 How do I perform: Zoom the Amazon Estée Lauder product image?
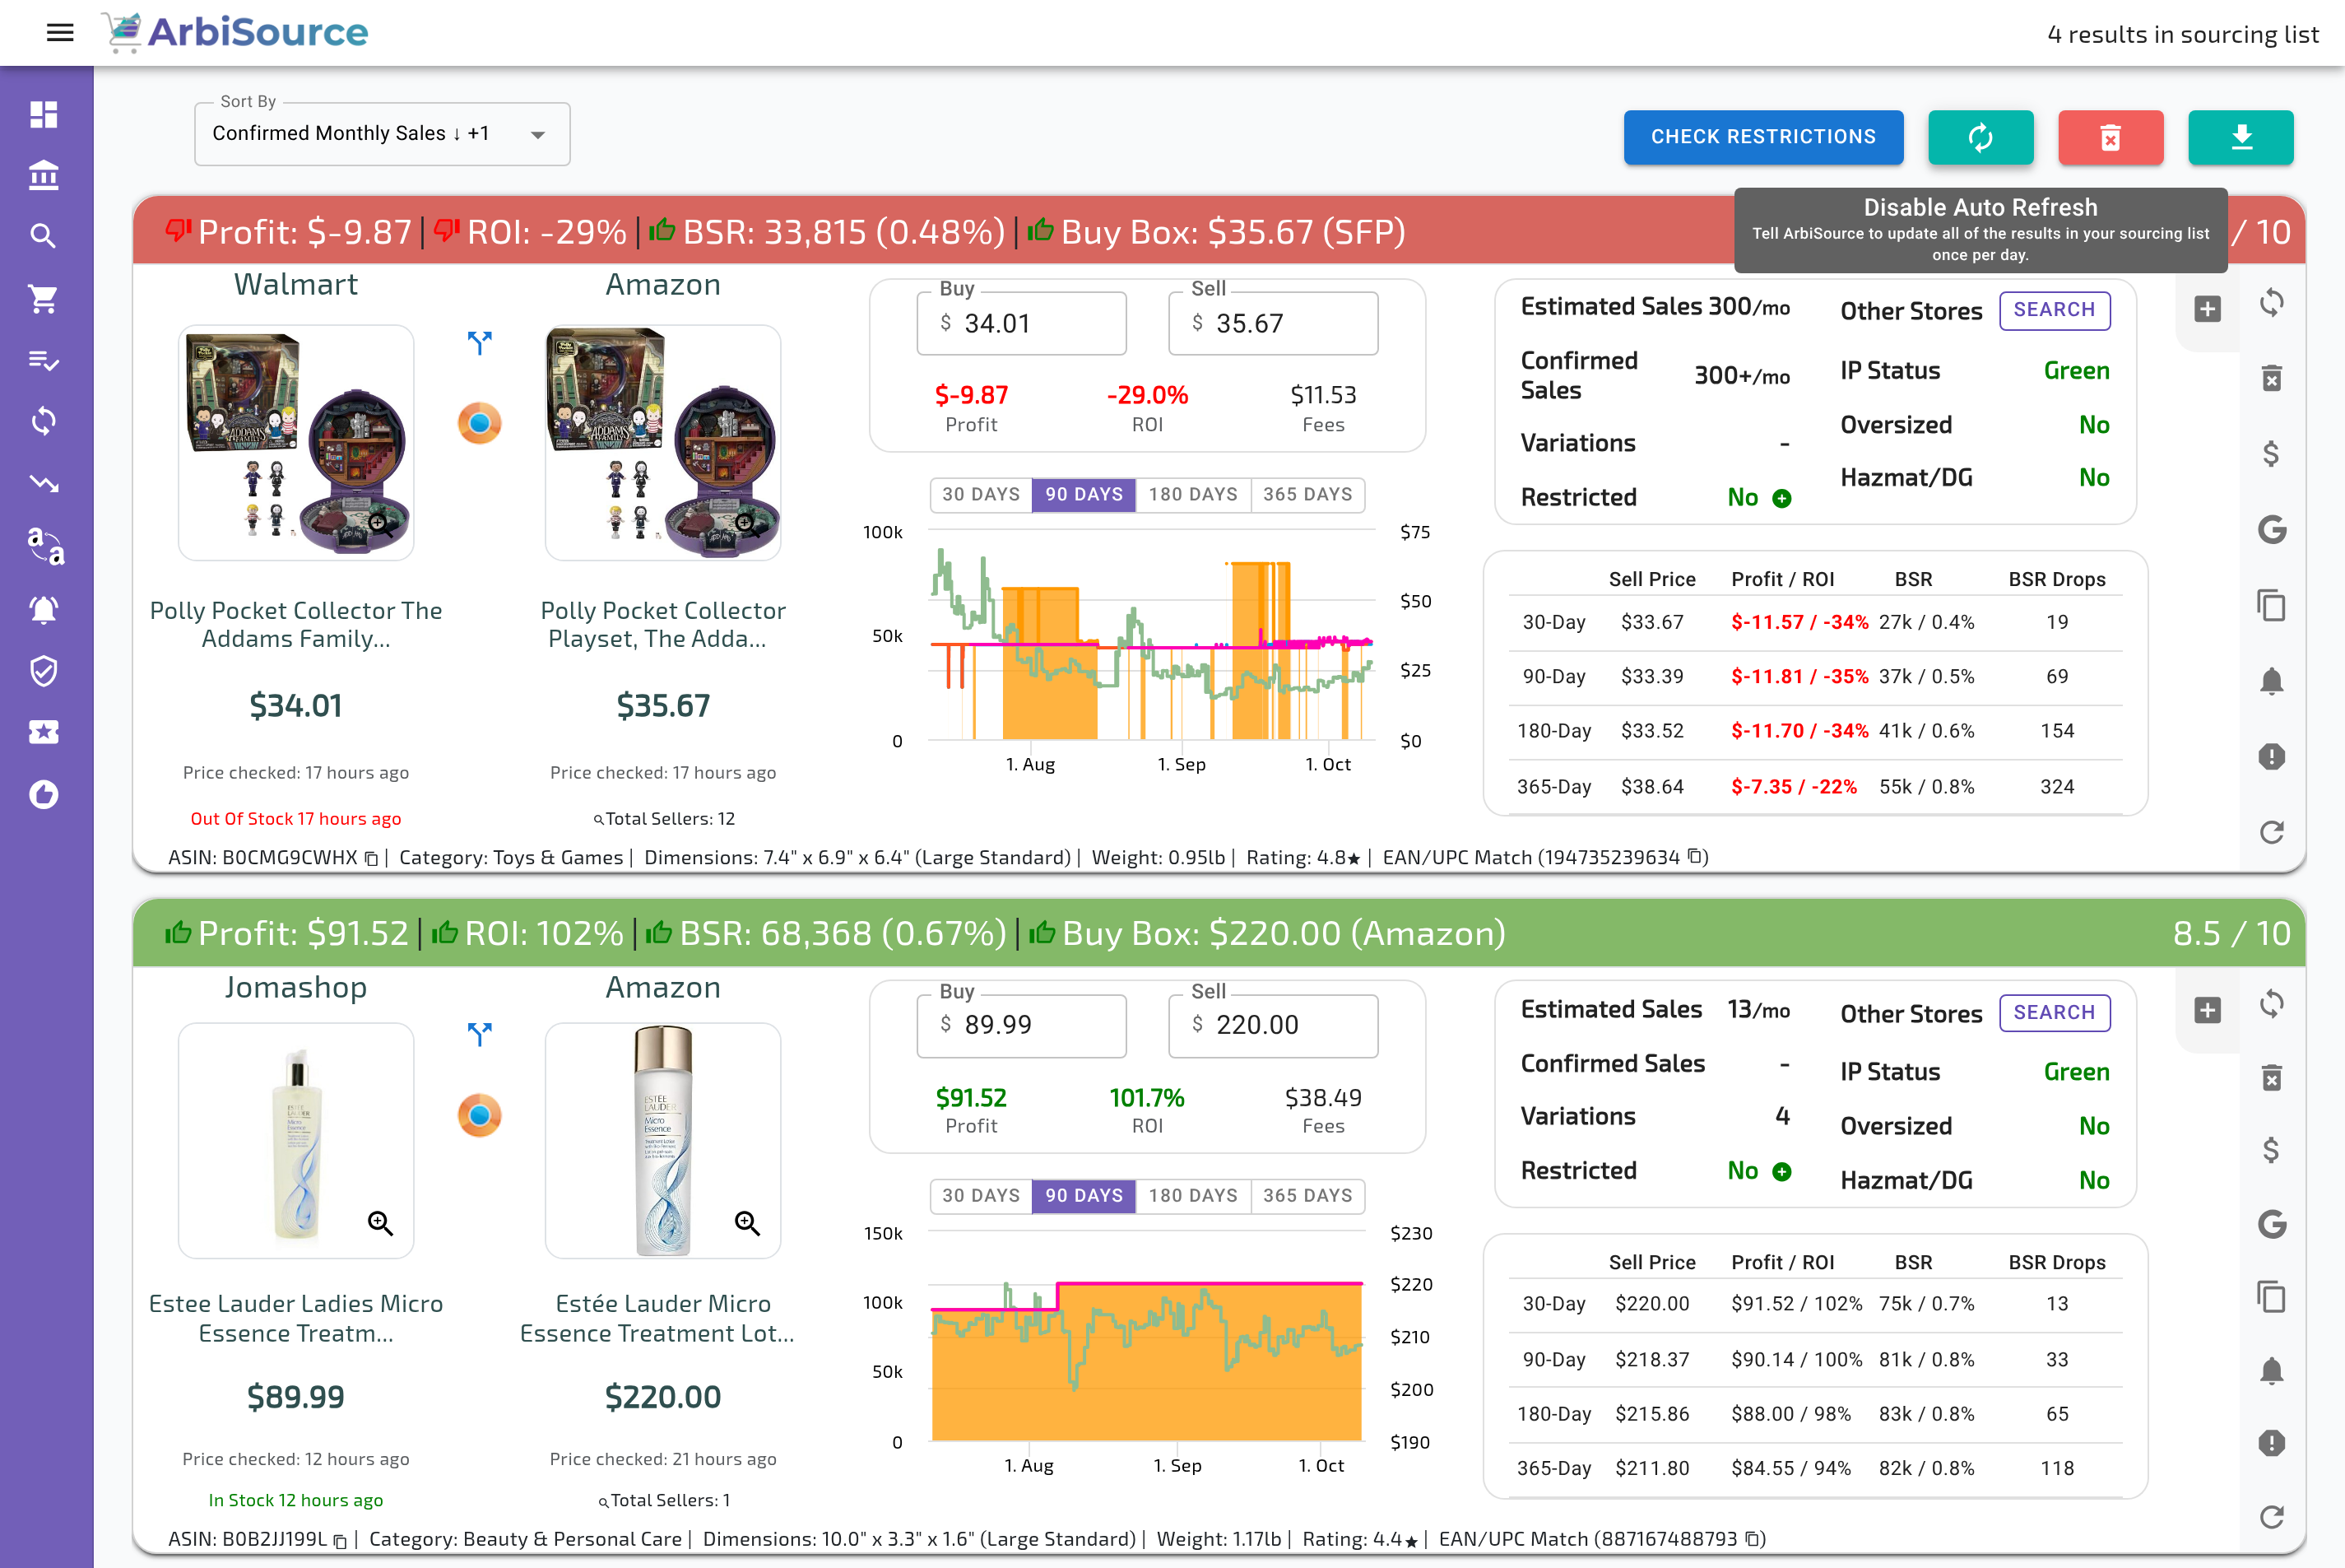746,1222
